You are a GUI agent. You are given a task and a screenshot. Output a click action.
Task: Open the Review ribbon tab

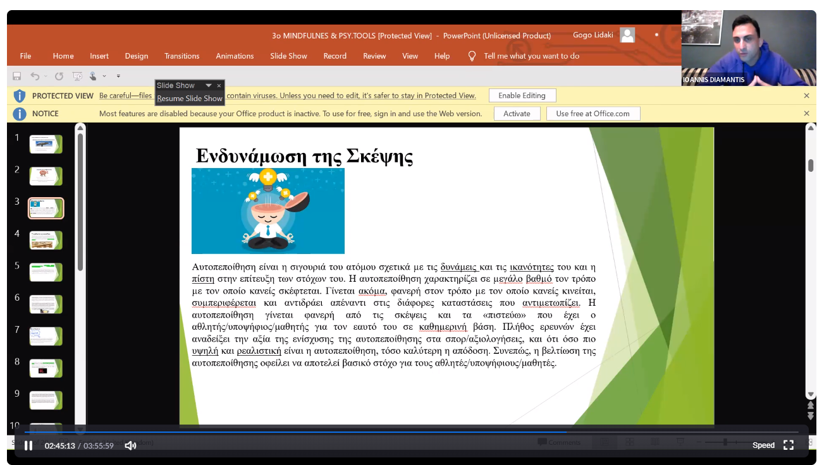coord(374,56)
